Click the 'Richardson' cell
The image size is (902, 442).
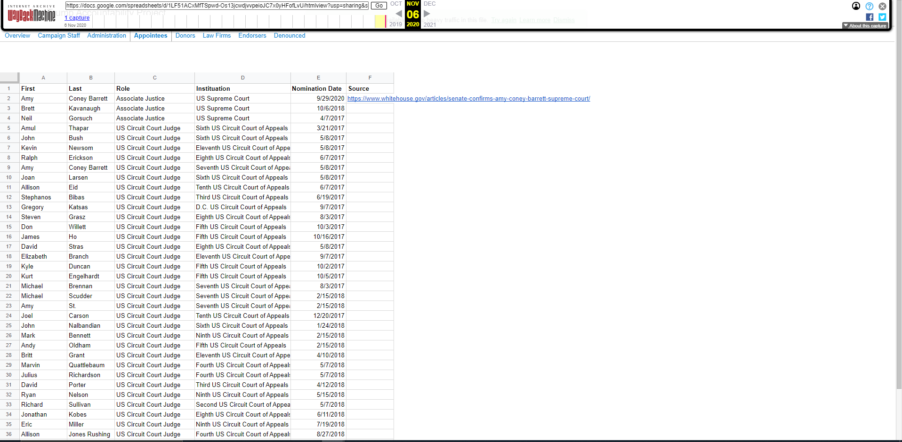pyautogui.click(x=91, y=375)
